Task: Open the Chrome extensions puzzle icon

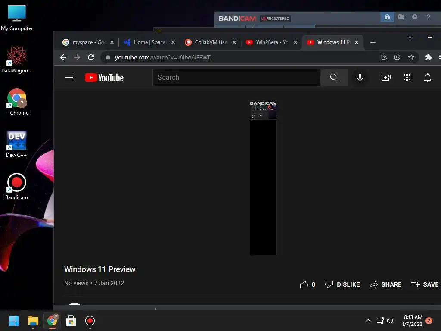Action: [x=429, y=57]
